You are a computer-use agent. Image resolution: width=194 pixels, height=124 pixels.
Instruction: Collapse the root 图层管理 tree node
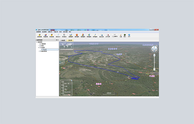pos(37,42)
